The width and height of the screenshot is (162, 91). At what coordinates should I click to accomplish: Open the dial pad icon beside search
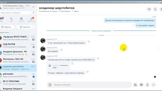pos(33,13)
